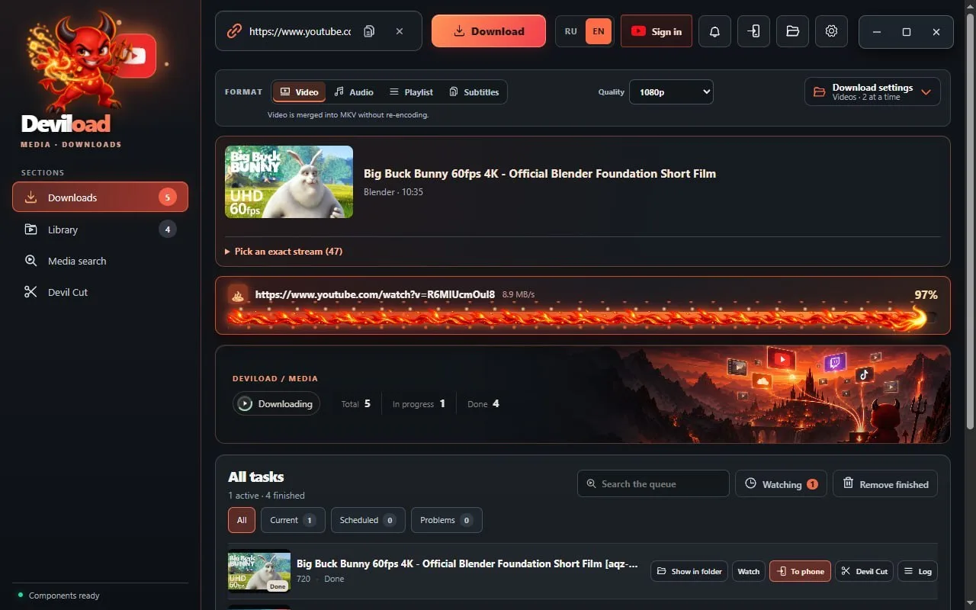976x610 pixels.
Task: Click the "Total 5" counter
Action: (x=356, y=404)
